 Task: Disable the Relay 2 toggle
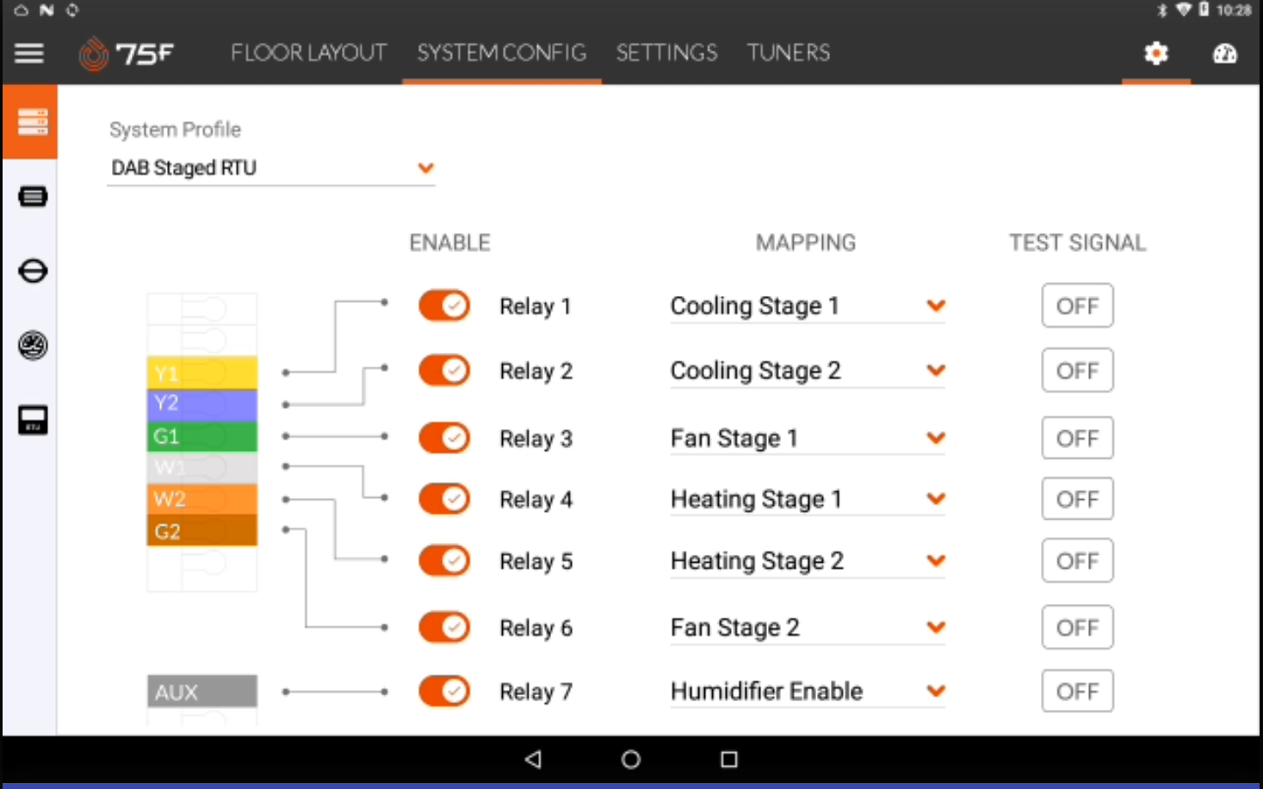444,371
